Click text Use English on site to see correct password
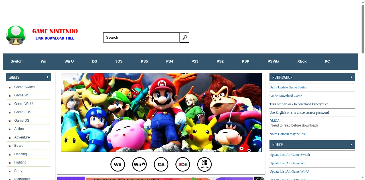Screen dimensions: 365x180 point(299,113)
